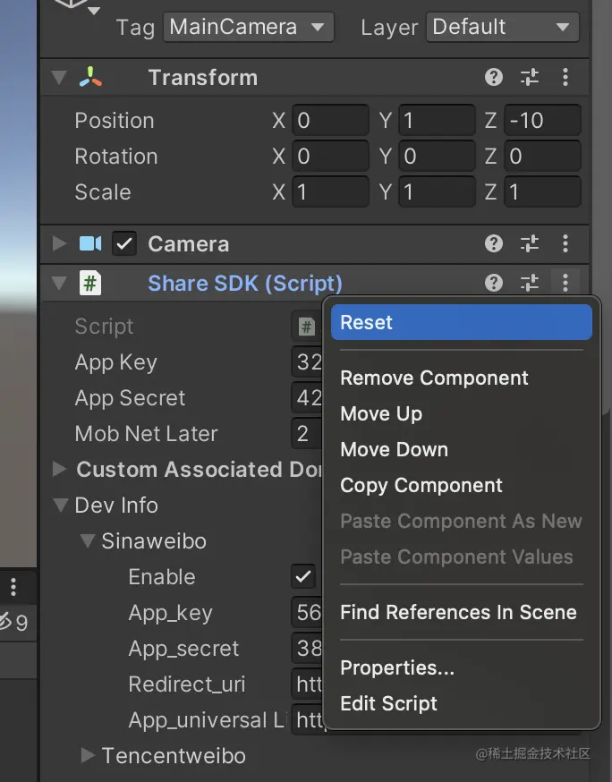Uncheck the Sinaweibo Enable checkbox
The height and width of the screenshot is (782, 612).
pos(303,576)
